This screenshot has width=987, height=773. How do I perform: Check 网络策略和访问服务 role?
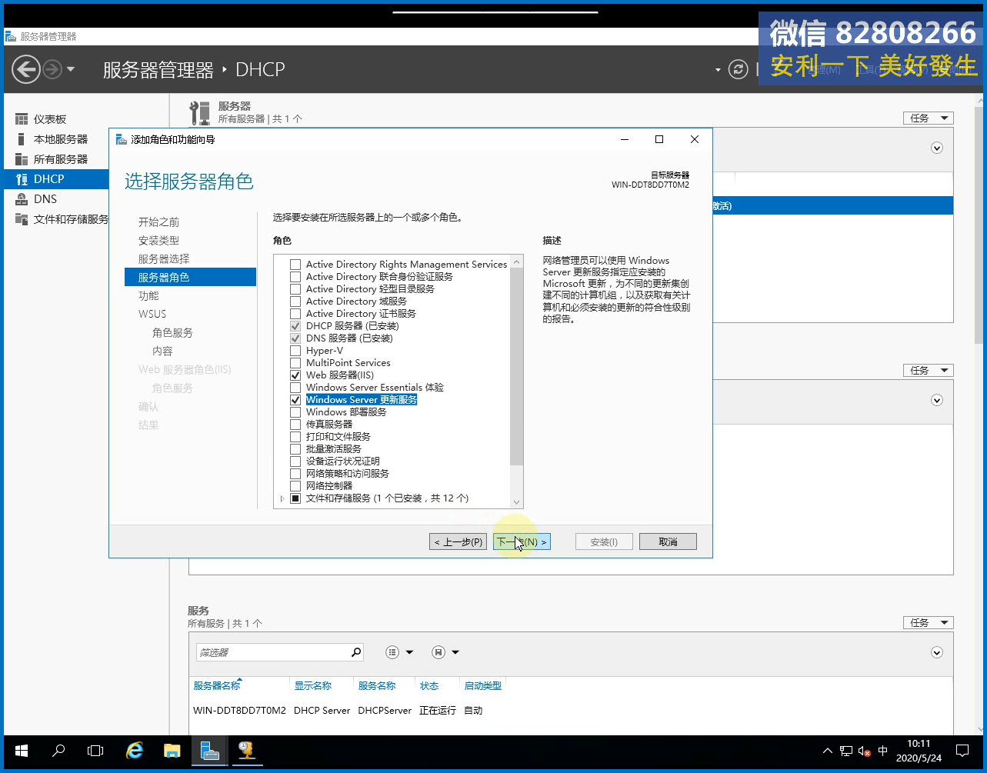295,474
